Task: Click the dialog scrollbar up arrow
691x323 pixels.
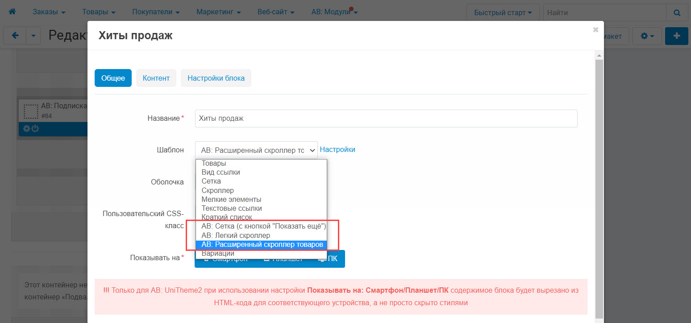Action: [x=599, y=55]
